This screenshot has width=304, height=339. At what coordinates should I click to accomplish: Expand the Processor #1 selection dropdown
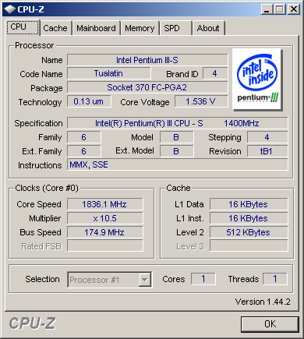145,280
